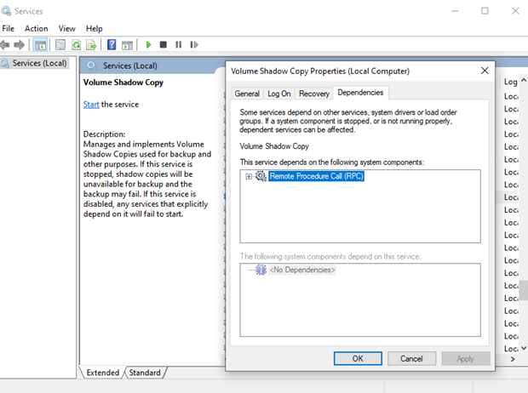The width and height of the screenshot is (528, 393).
Task: Switch to the Standard view tab
Action: (145, 373)
